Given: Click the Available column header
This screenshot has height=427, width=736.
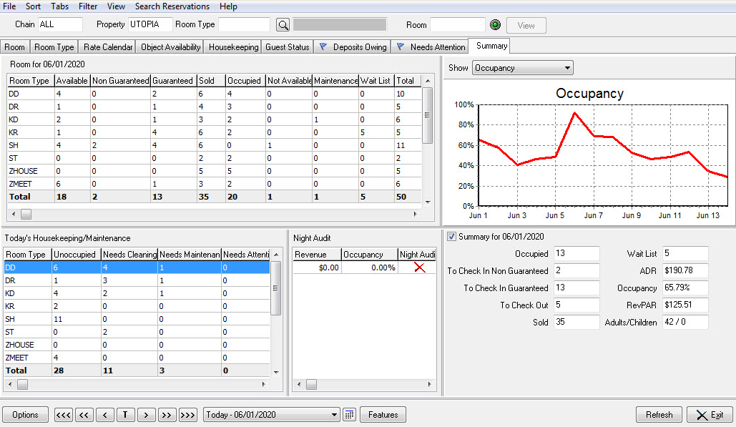Looking at the screenshot, I should pos(72,81).
